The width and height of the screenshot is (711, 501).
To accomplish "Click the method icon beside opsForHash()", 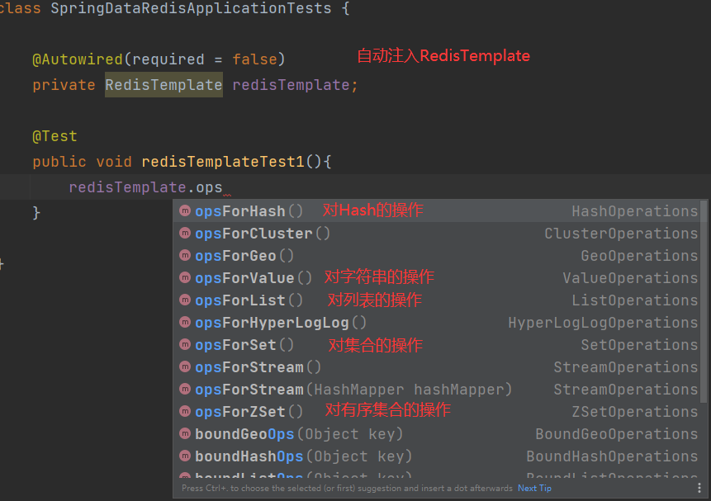I will [184, 210].
